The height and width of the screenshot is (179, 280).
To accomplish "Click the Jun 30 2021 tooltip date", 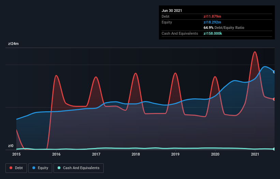I will [x=172, y=11].
